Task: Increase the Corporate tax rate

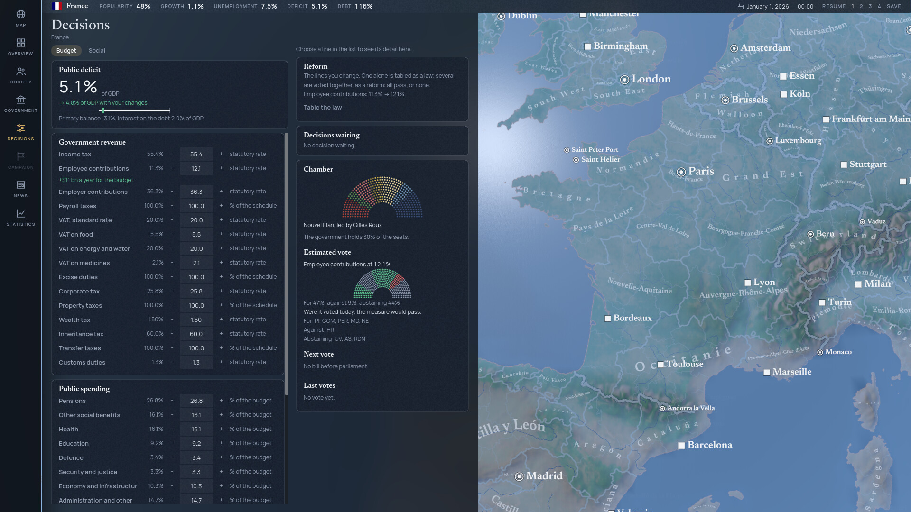Action: coord(221,291)
